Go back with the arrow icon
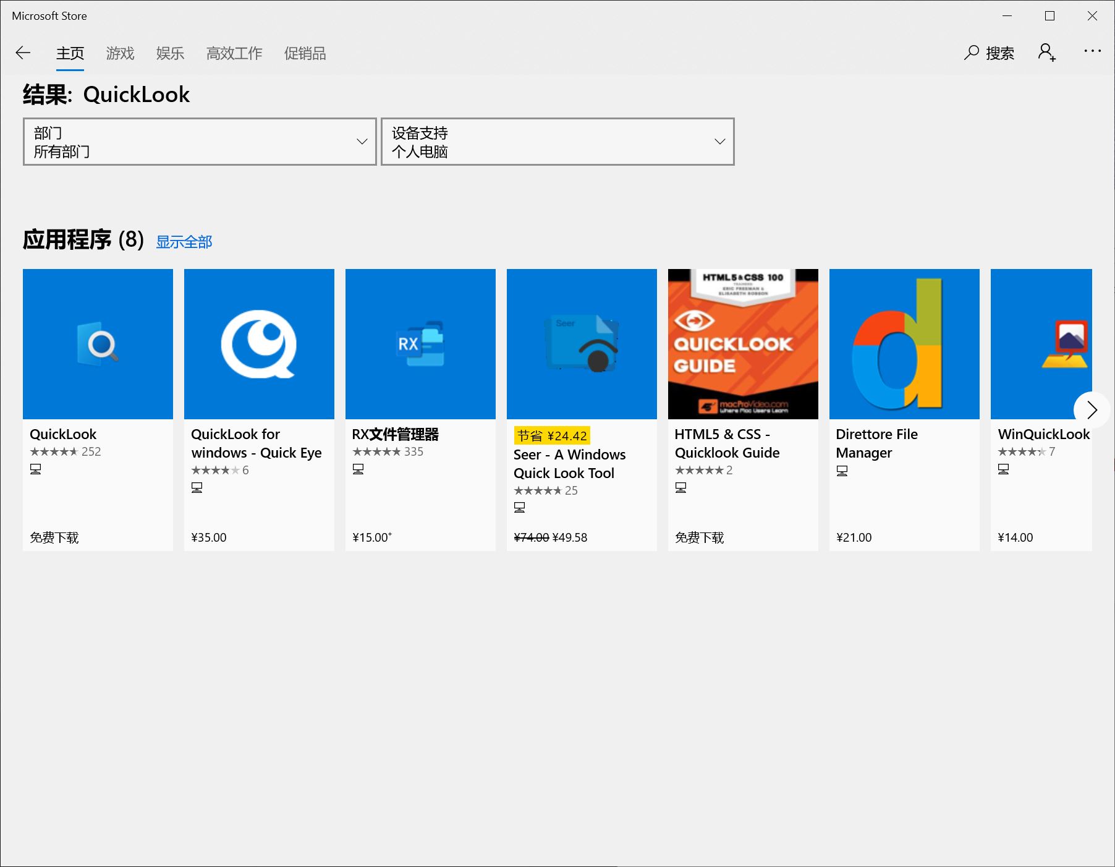Screen dimensions: 1115x867 click(23, 53)
